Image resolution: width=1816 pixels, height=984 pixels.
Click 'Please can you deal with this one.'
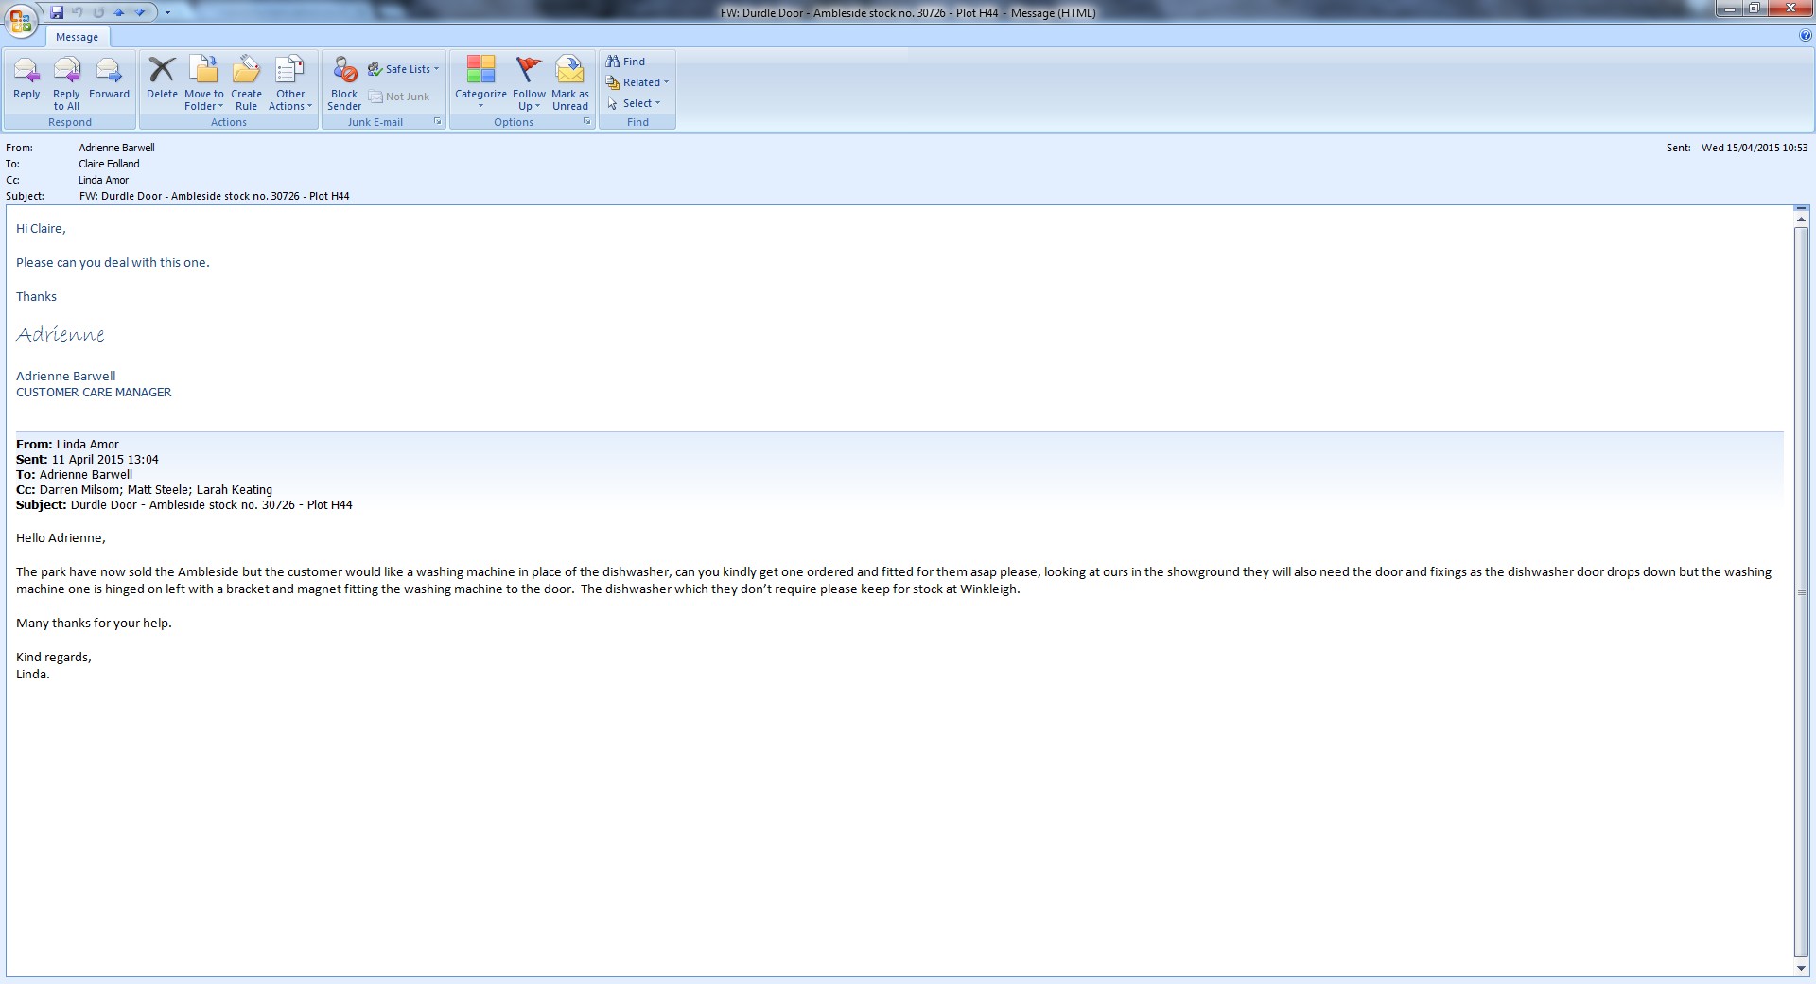pyautogui.click(x=113, y=262)
